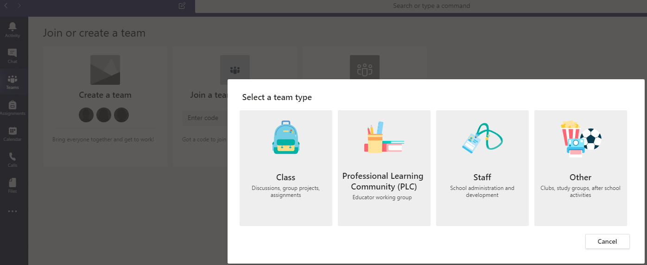Select the Staff team type card
This screenshot has width=647, height=265.
click(x=482, y=168)
